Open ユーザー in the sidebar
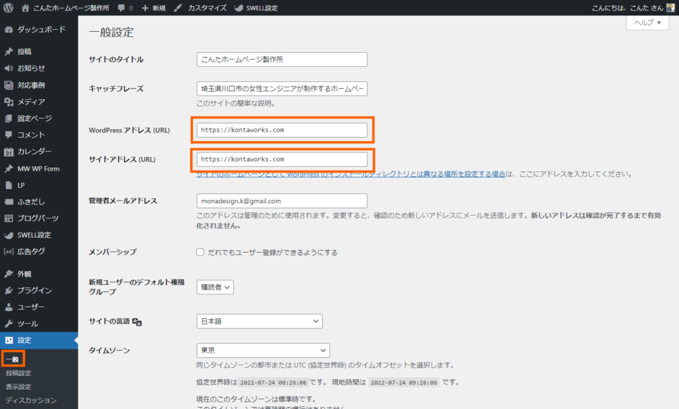 [31, 307]
